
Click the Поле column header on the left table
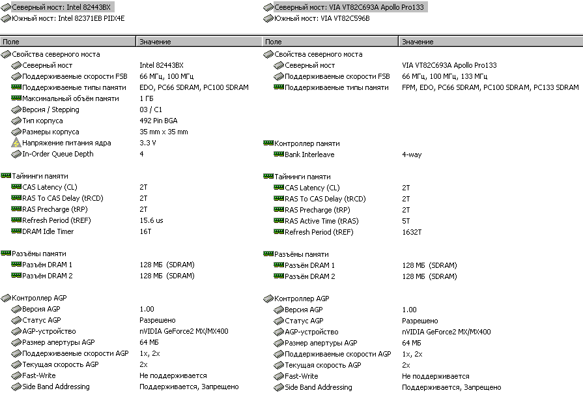65,41
